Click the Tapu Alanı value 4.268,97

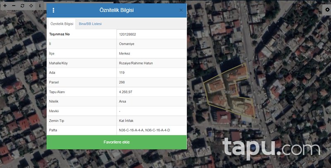126,92
